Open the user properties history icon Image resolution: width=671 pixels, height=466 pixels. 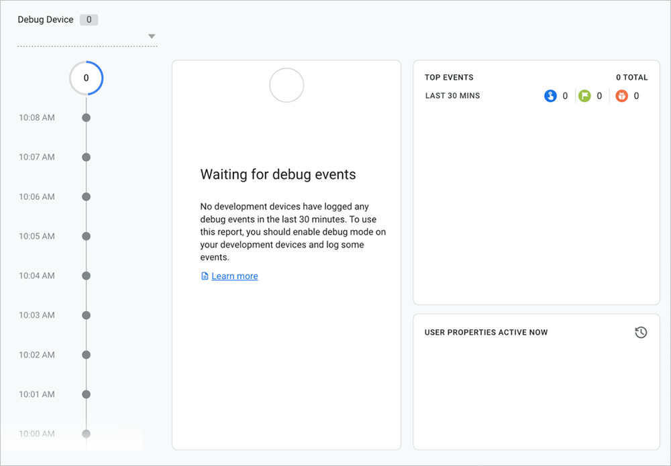click(x=641, y=333)
